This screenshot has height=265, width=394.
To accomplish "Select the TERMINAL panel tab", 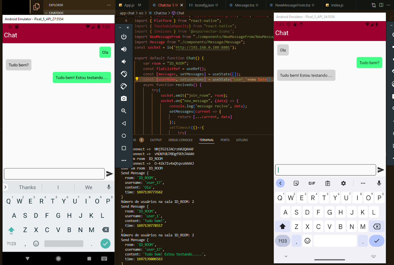I will (207, 140).
